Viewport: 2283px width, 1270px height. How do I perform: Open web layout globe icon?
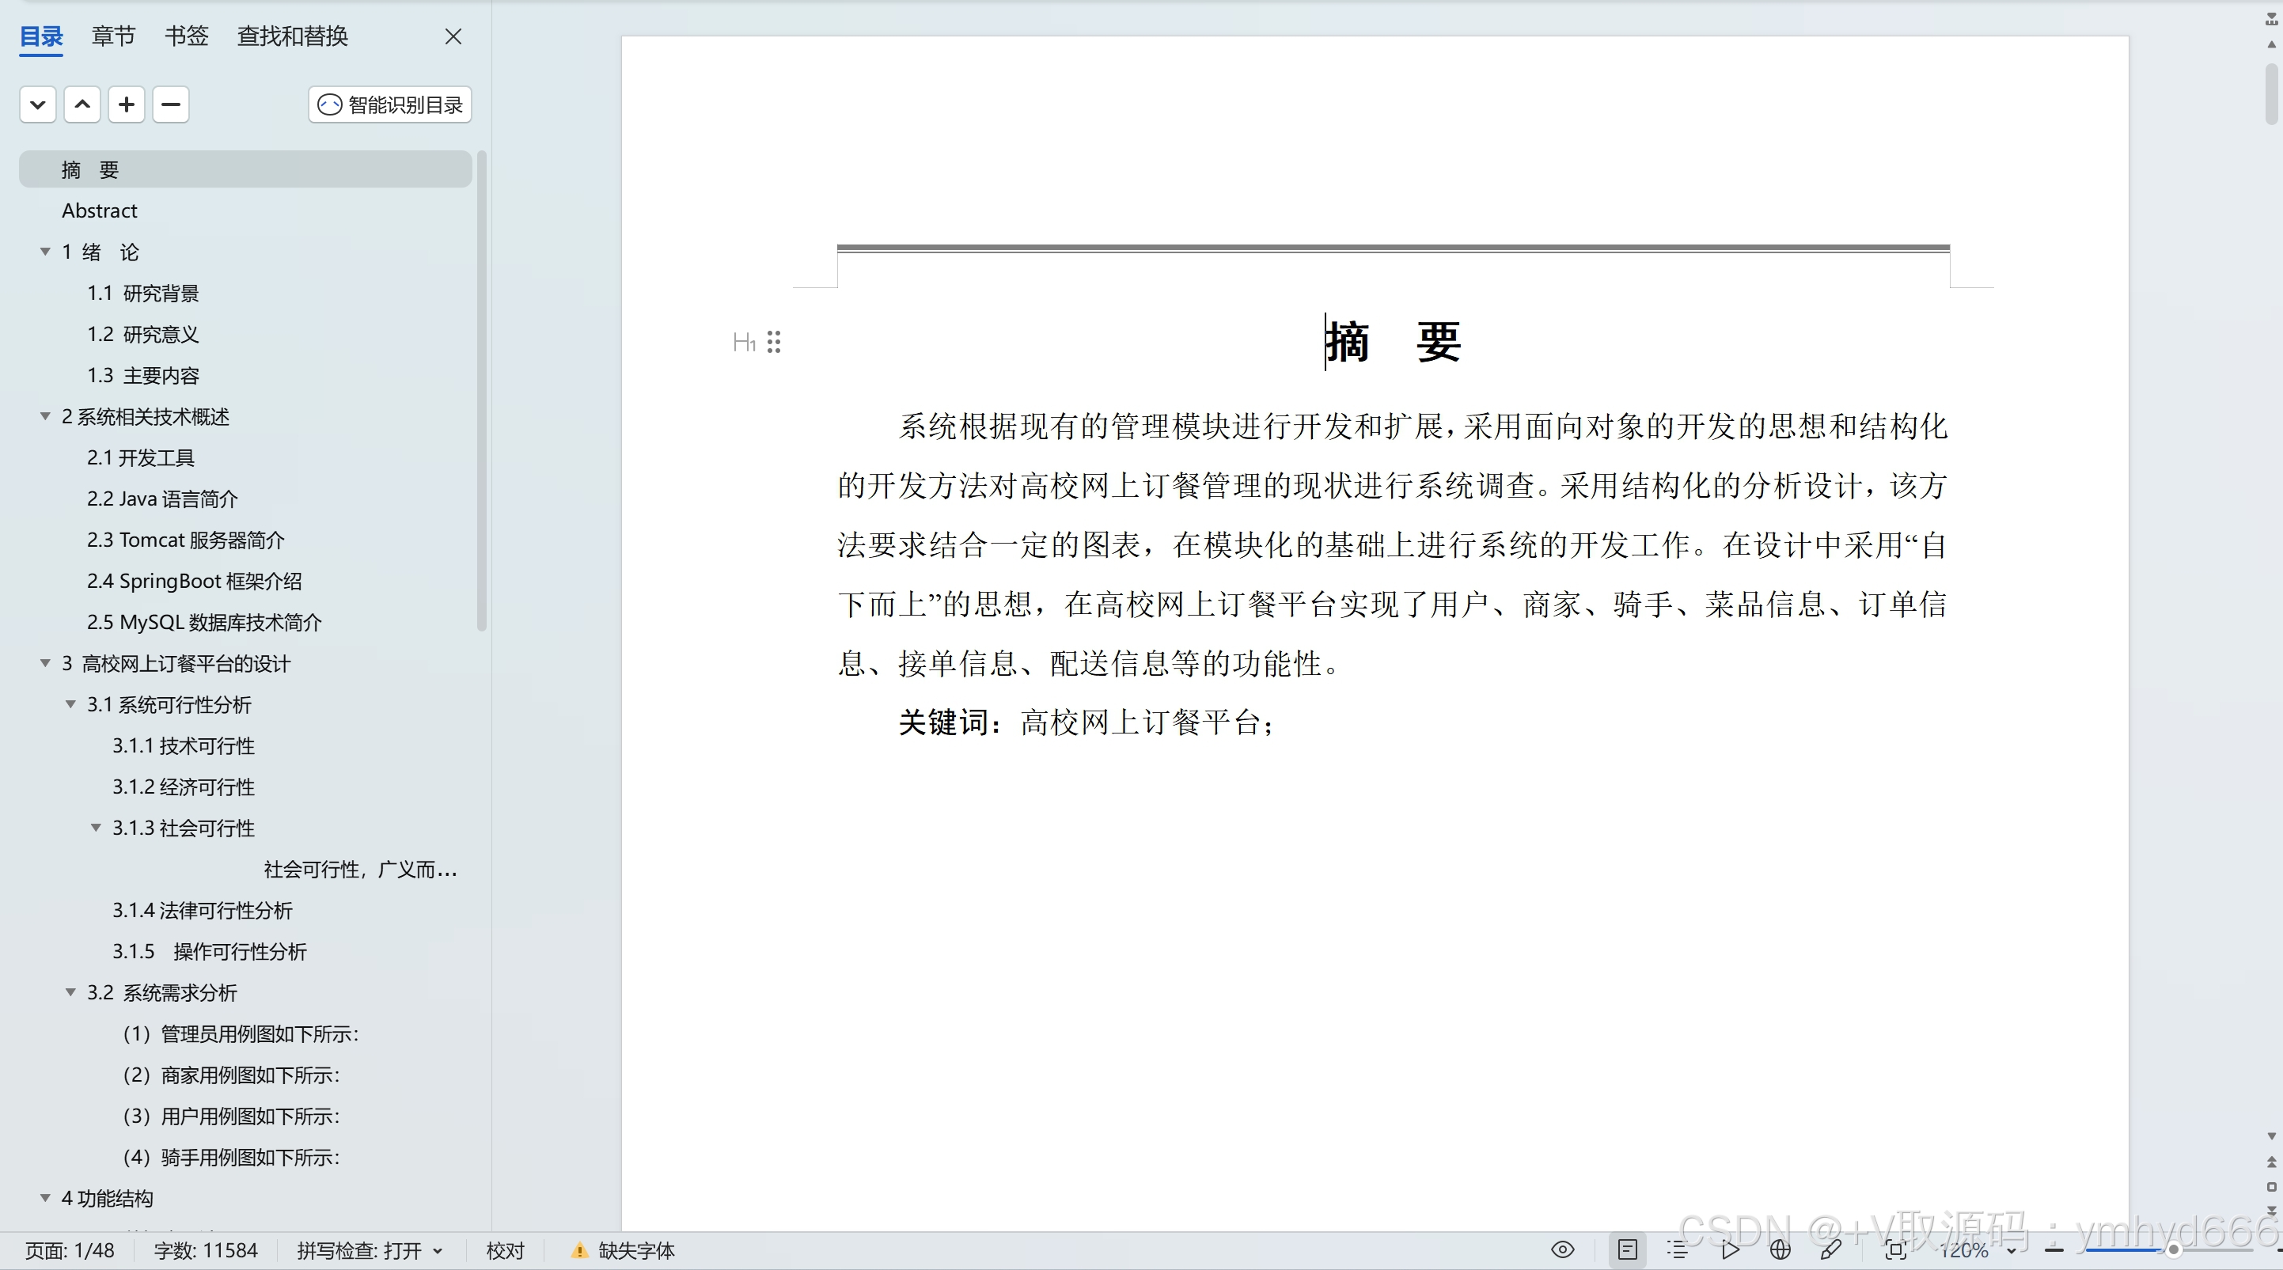tap(1780, 1249)
